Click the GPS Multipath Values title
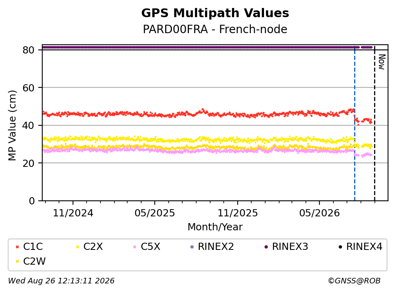The width and height of the screenshot is (396, 293). (x=215, y=13)
